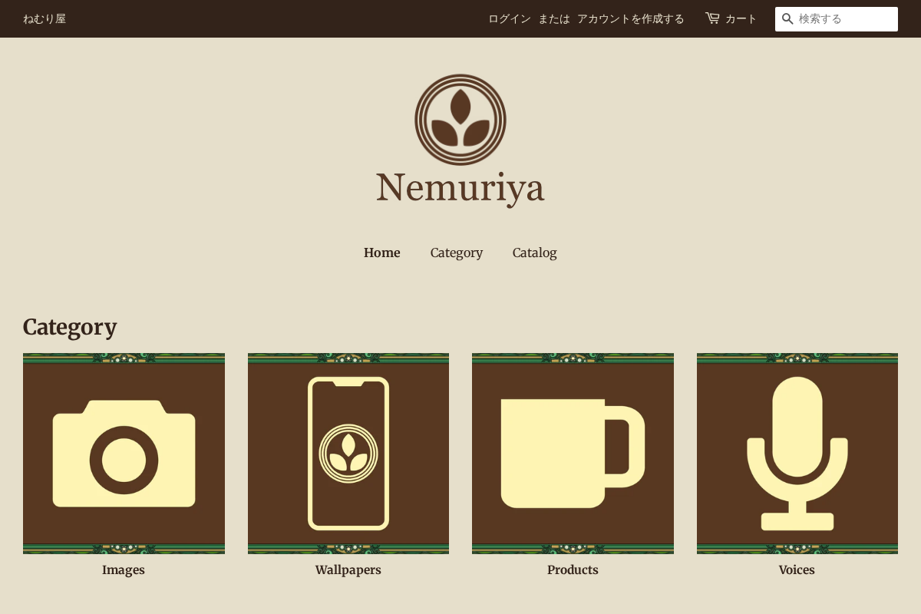Open the Catalog navigation item
This screenshot has height=614, width=921.
tap(534, 253)
